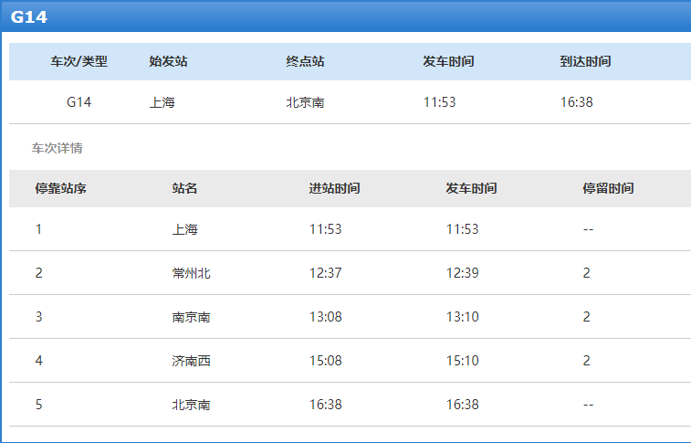
Task: Click arrival time 15:08 for 济南西
Action: [x=326, y=361]
